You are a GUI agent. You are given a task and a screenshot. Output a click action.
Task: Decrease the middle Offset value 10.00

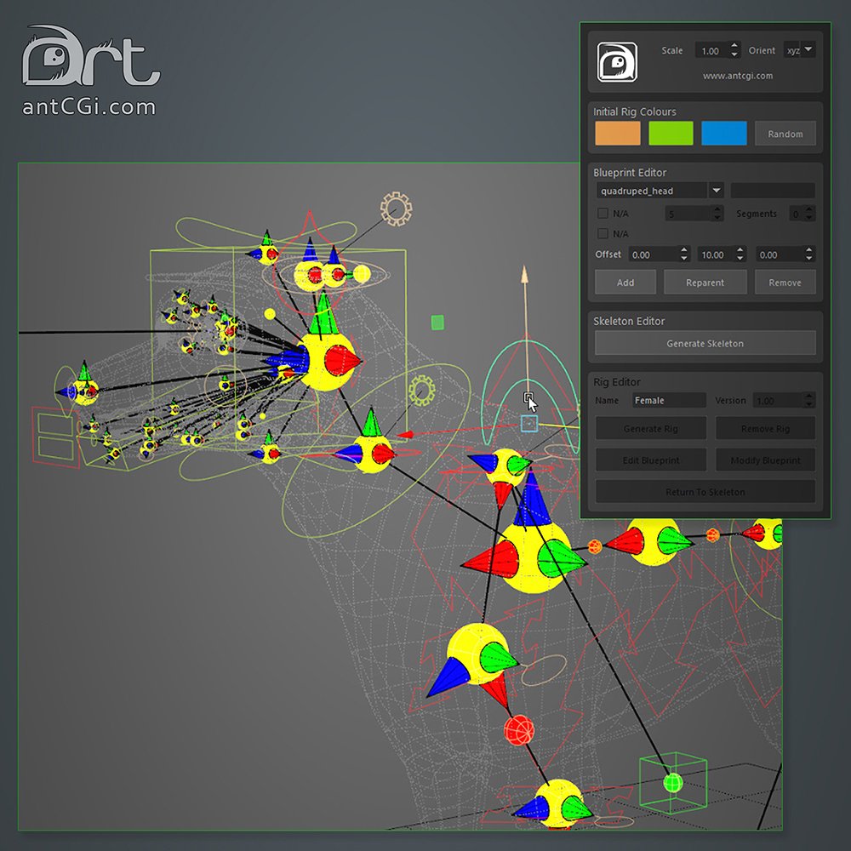coord(740,259)
